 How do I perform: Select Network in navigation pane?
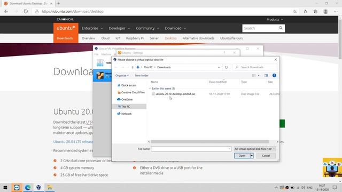tap(125, 114)
